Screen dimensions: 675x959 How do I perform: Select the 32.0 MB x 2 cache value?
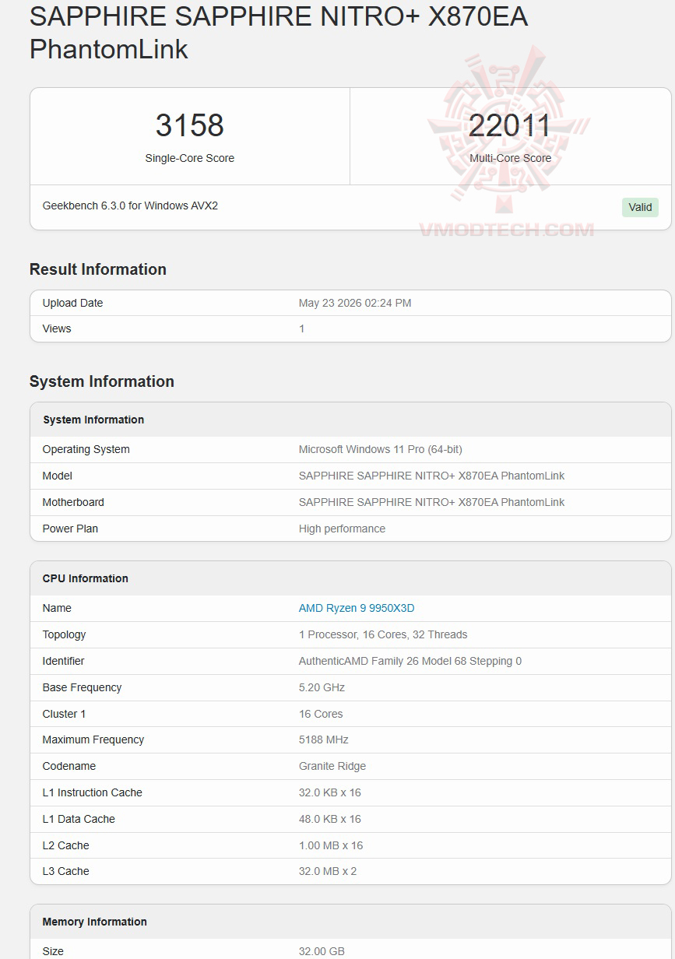coord(328,871)
